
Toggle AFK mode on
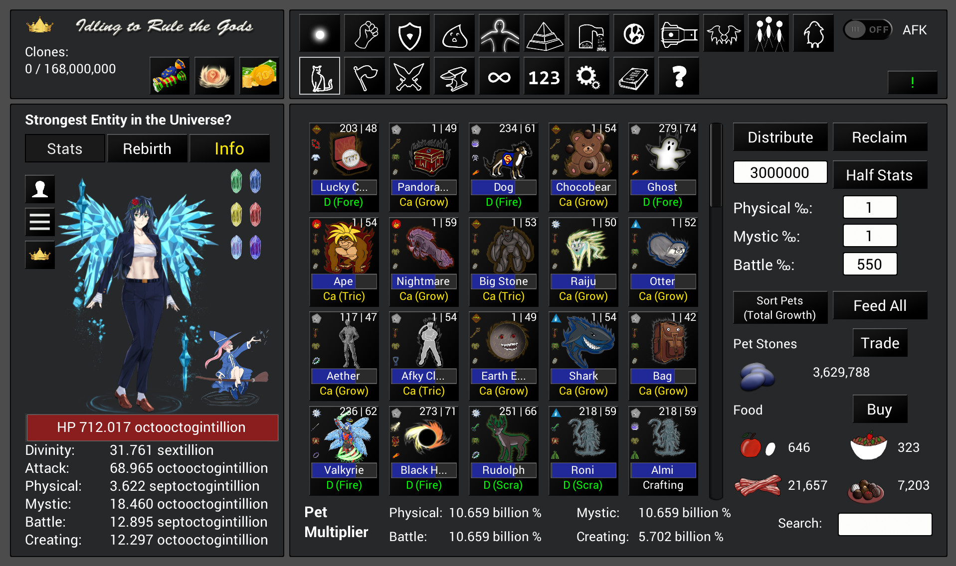click(867, 29)
